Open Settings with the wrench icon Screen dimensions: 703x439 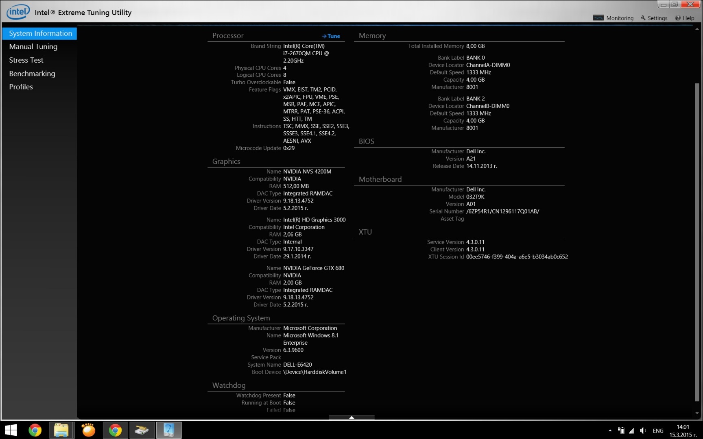pyautogui.click(x=654, y=18)
